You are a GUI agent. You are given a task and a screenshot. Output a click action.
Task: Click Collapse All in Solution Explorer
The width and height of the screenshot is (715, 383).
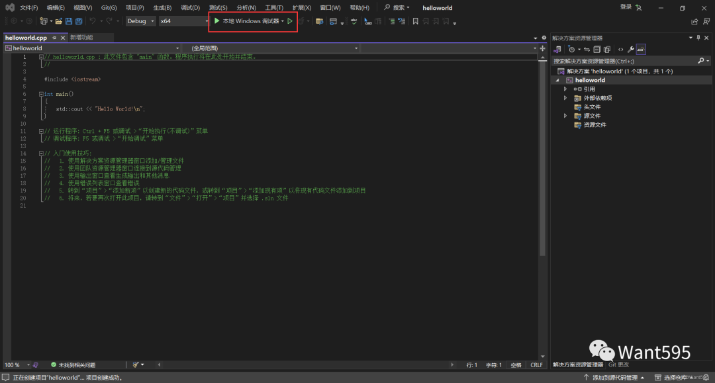click(597, 50)
